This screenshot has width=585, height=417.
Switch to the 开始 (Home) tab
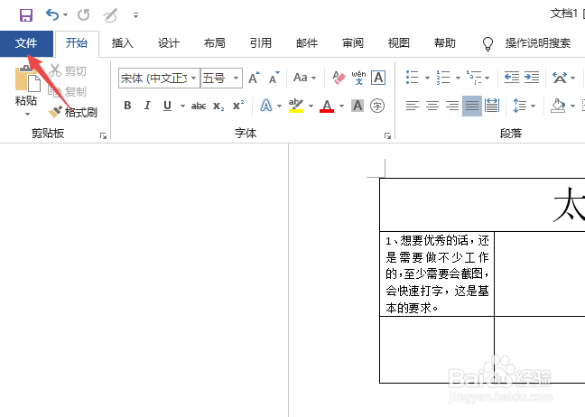click(x=77, y=43)
